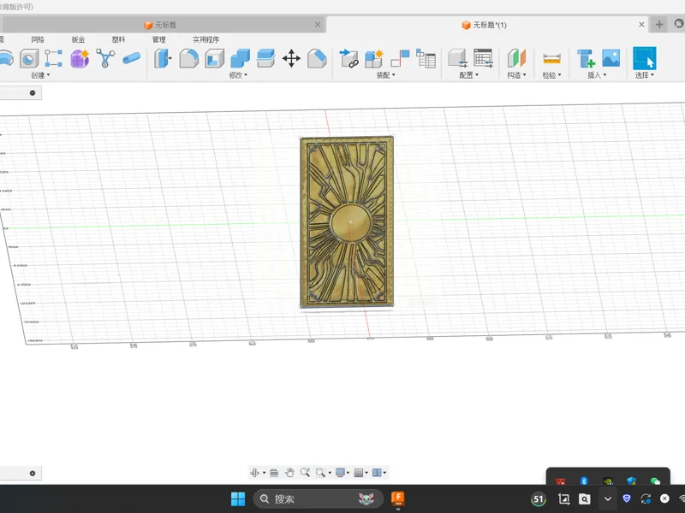Select the Pan hand tool
Viewport: 685px width, 513px height.
pyautogui.click(x=289, y=473)
